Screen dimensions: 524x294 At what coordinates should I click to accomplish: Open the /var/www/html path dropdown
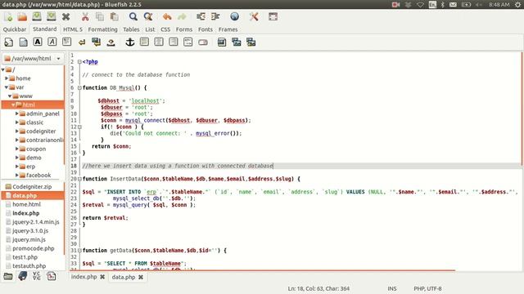pos(33,58)
